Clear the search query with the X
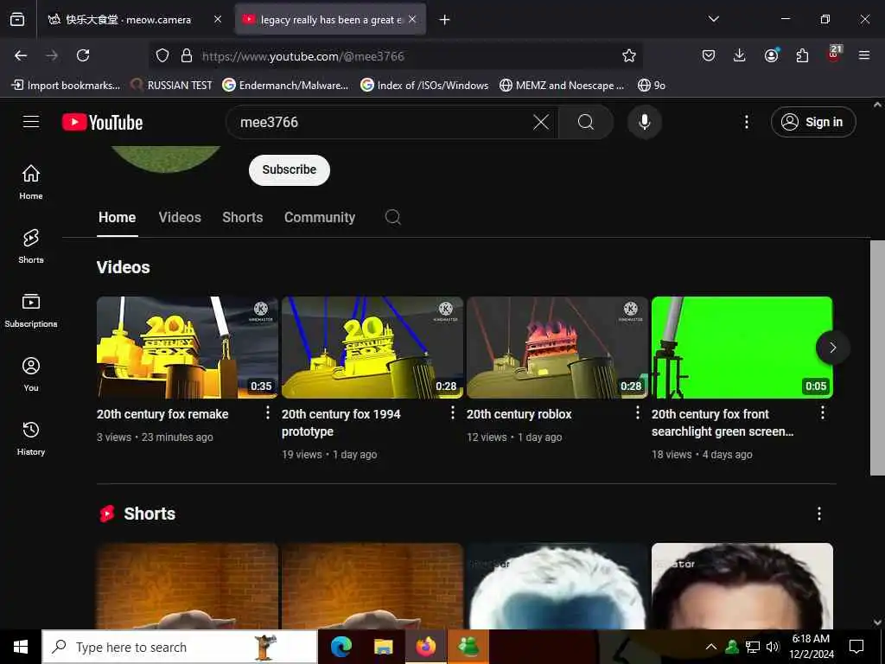885x664 pixels. (x=541, y=122)
